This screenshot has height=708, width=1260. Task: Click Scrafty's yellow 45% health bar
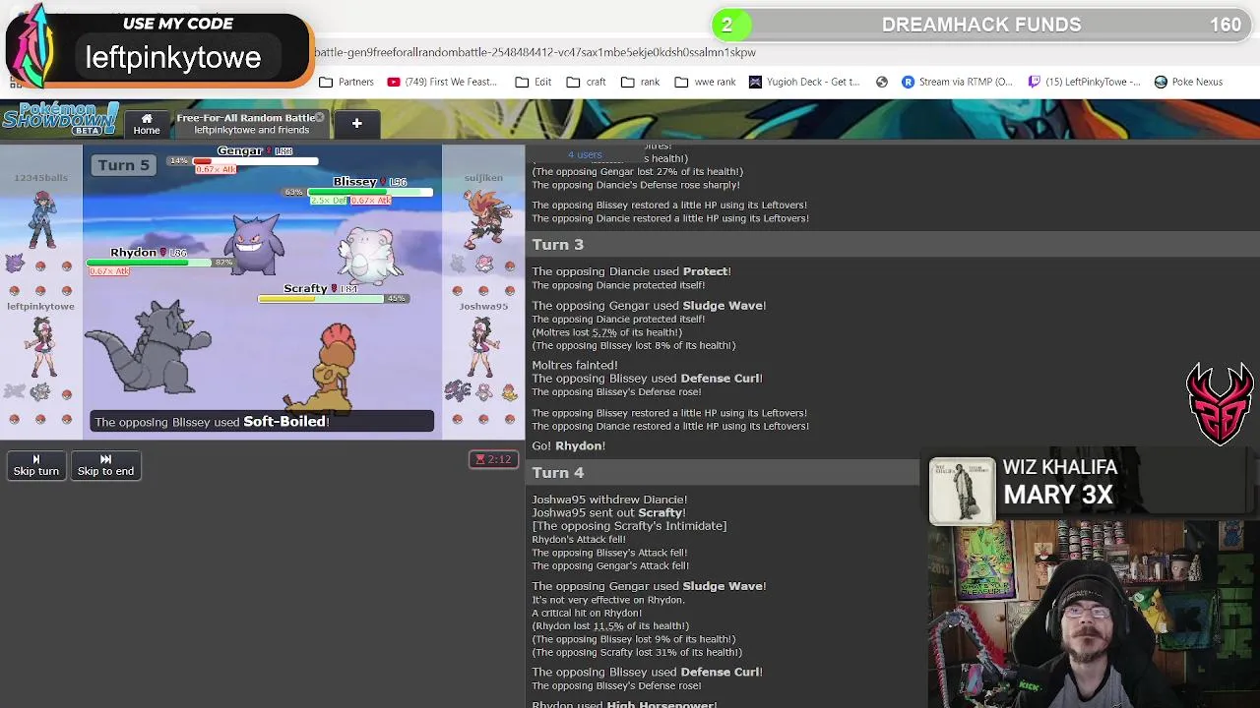tap(321, 298)
